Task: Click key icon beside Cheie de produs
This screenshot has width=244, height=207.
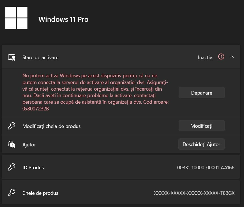Action: coord(12,193)
